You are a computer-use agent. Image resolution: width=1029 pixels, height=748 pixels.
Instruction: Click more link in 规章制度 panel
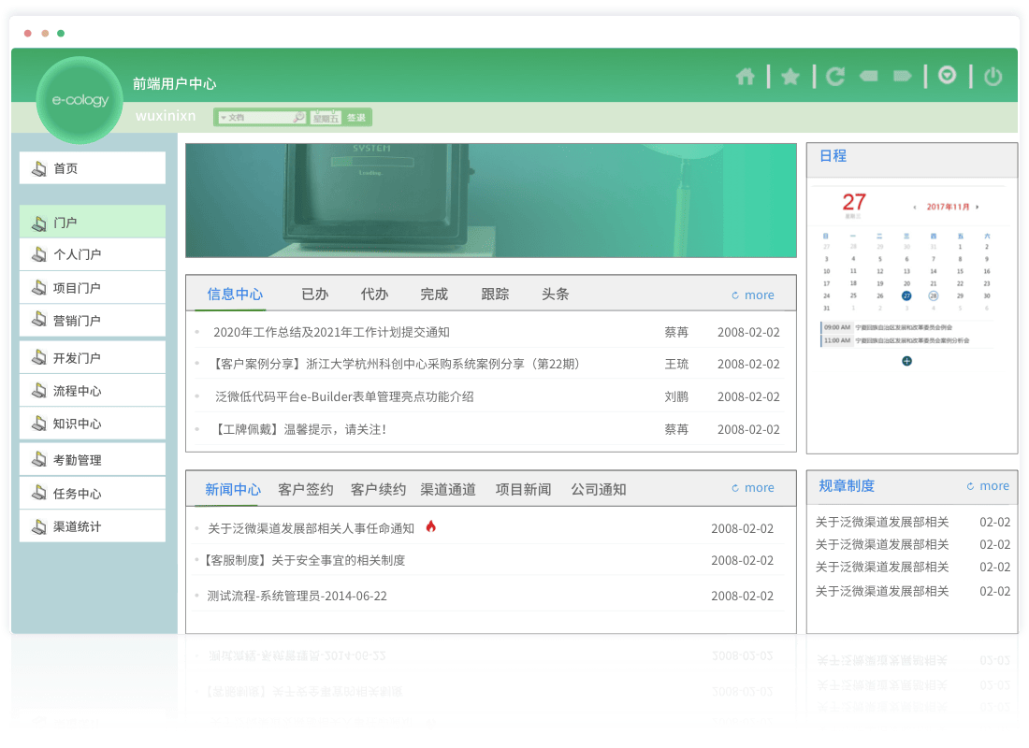click(x=988, y=486)
